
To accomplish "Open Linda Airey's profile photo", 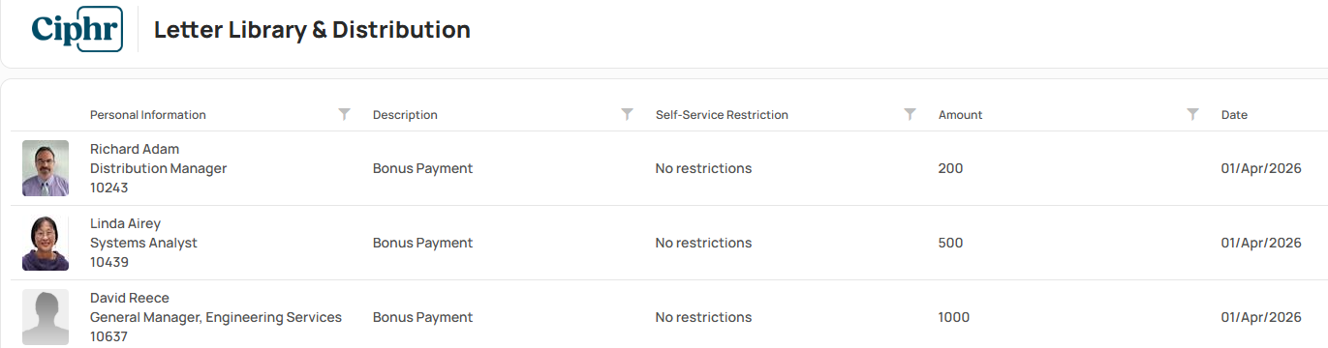I will pyautogui.click(x=46, y=243).
